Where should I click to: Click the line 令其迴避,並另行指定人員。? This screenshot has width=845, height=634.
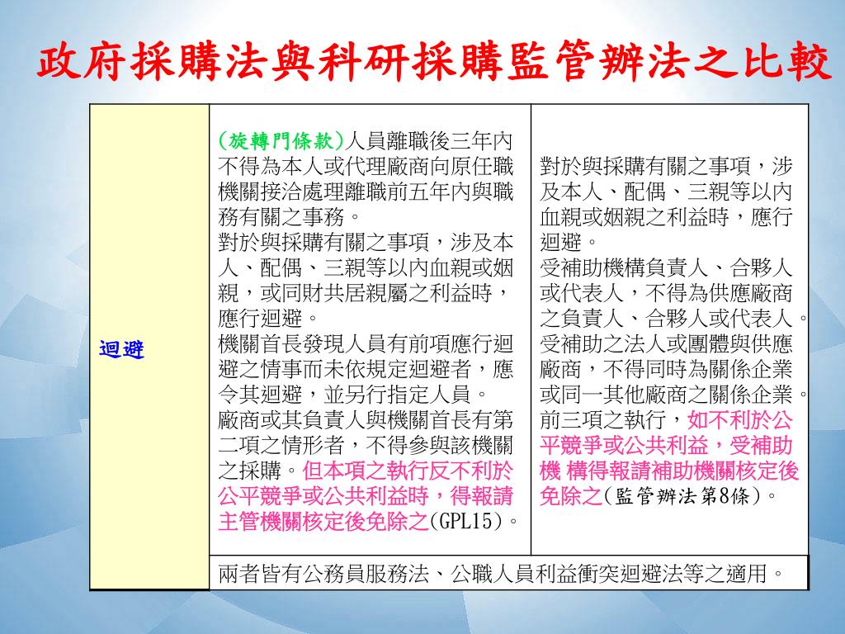coord(353,395)
